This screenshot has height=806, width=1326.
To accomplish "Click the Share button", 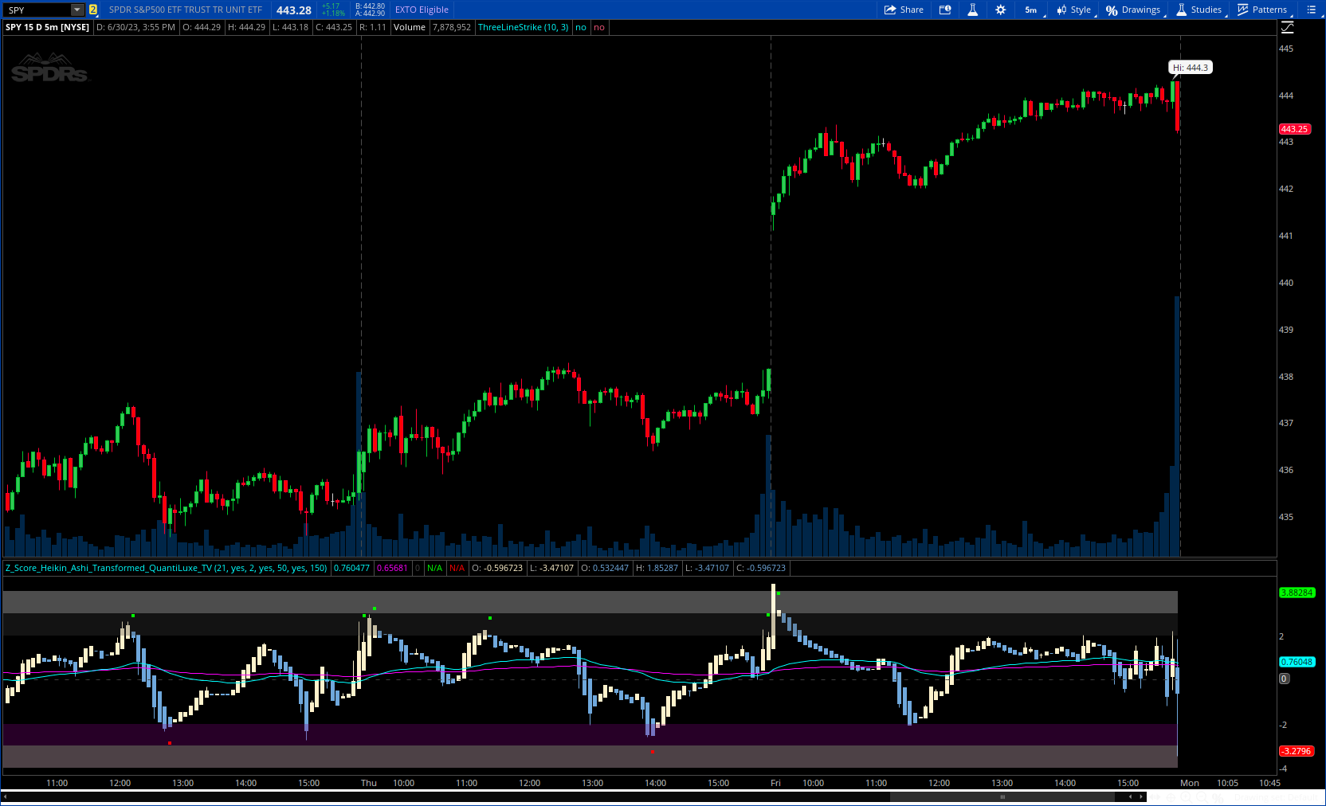I will coord(904,10).
